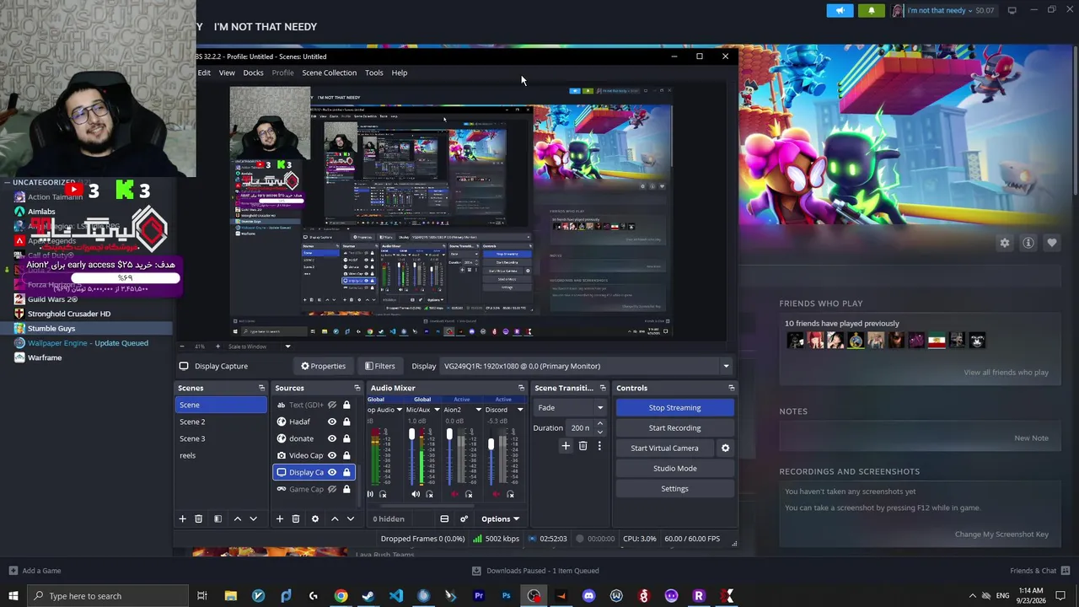The height and width of the screenshot is (607, 1079).
Task: Open Google Chrome from the taskbar
Action: pyautogui.click(x=341, y=596)
